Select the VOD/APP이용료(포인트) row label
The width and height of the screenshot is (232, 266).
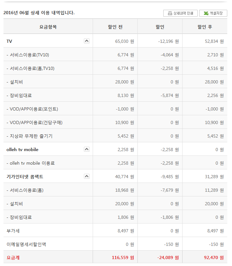[x=32, y=109]
